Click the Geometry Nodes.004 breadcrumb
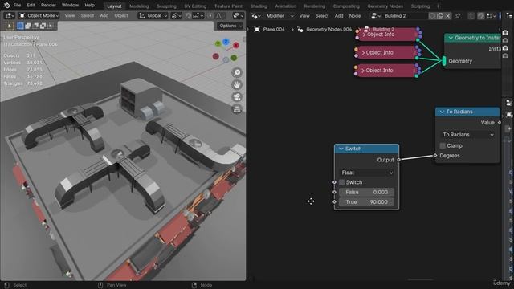The width and height of the screenshot is (514, 289). click(324, 30)
